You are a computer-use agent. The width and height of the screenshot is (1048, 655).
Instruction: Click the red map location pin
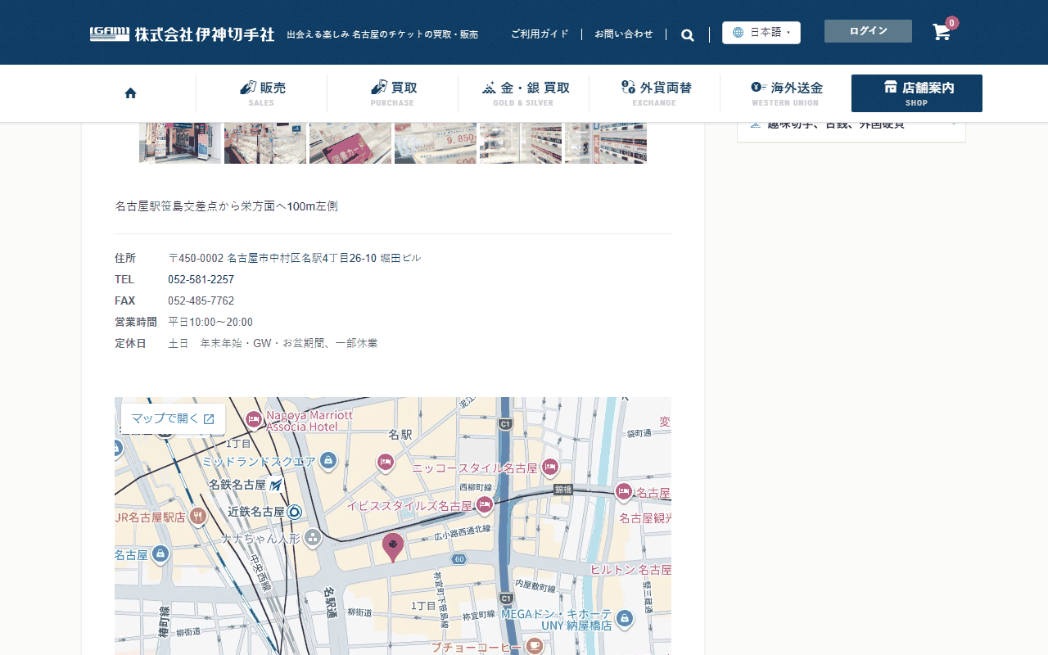point(393,547)
